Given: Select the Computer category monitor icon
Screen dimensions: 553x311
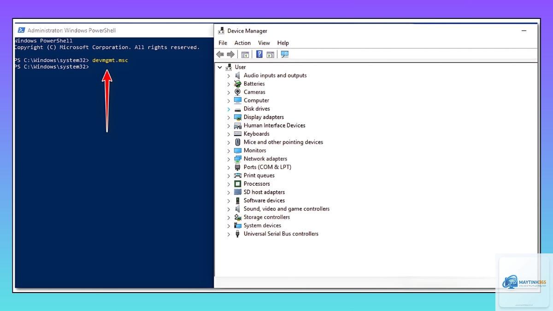Looking at the screenshot, I should click(238, 100).
